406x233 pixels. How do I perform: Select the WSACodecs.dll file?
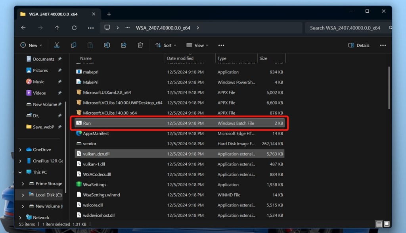point(180,174)
